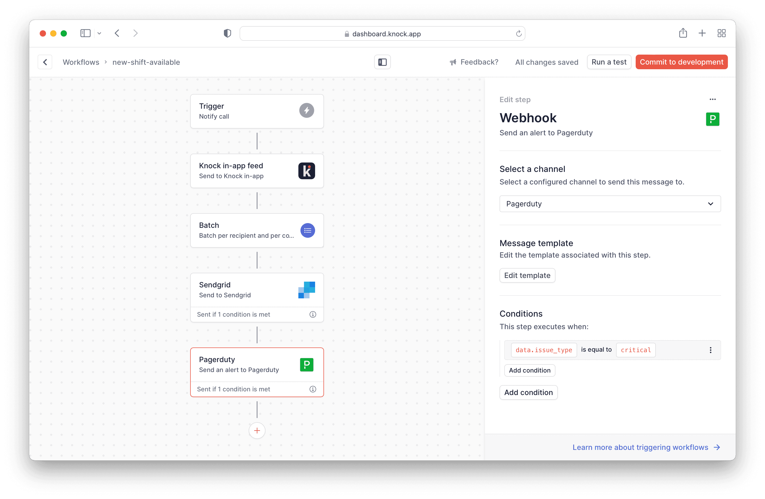Click the info icon on the Sendgrid condition
The height and width of the screenshot is (499, 765).
(x=312, y=314)
